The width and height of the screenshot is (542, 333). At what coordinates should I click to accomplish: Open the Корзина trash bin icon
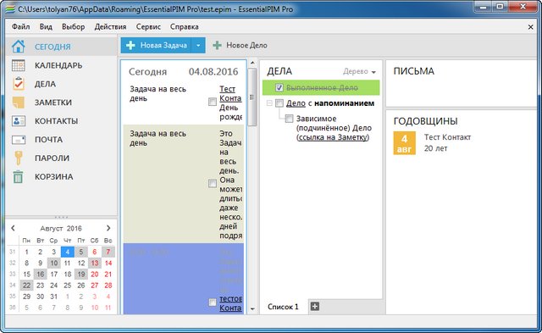pyautogui.click(x=19, y=177)
